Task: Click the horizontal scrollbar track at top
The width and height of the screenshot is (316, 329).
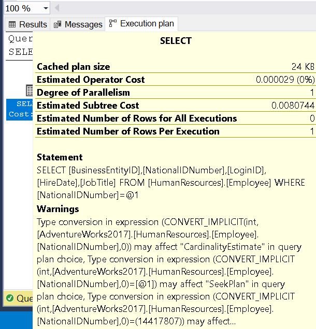Action: (187, 8)
